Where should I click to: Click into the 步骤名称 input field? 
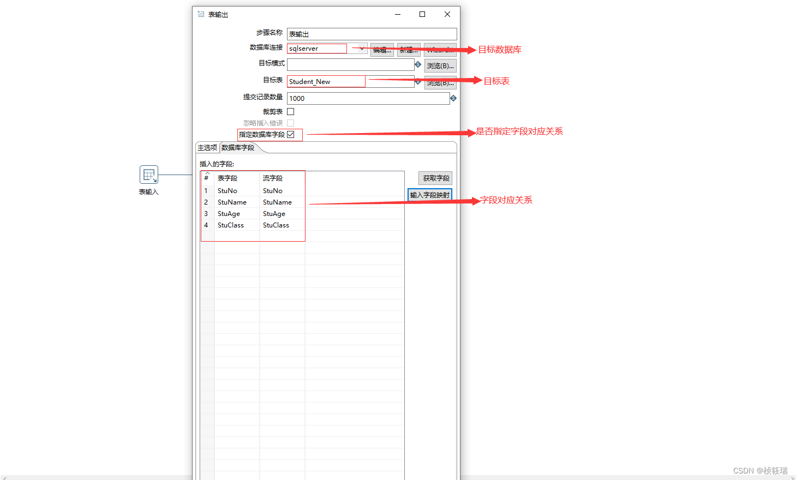pos(372,34)
